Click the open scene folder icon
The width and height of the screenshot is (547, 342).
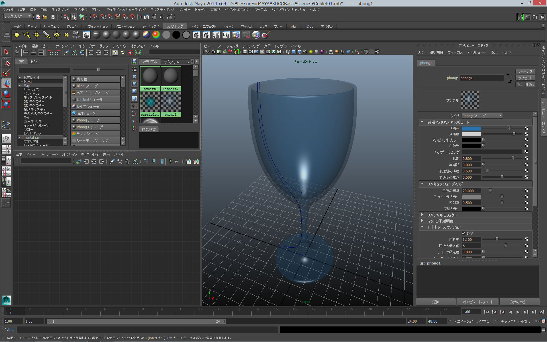45,17
